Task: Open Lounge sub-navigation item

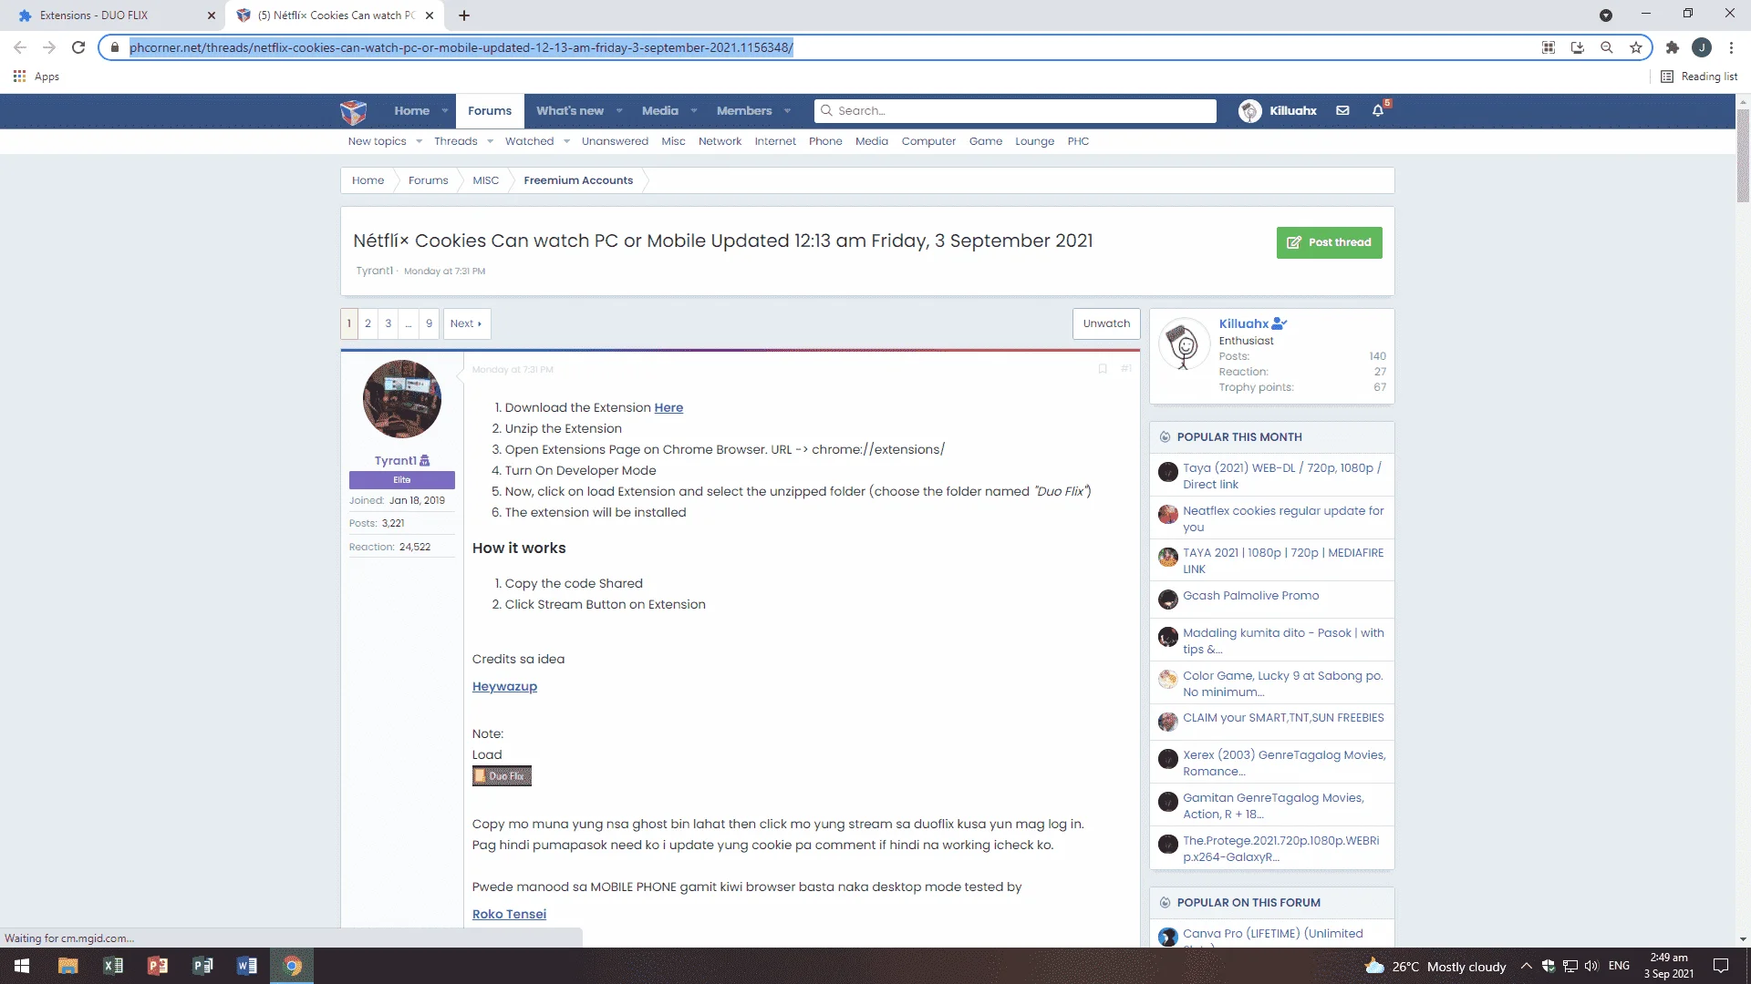Action: pos(1034,141)
